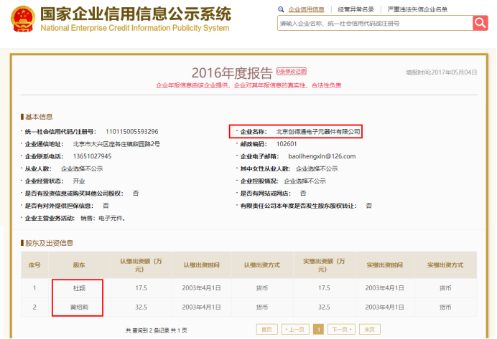
Task: Select the records summary 共查询到 2 条记录
Action: (x=147, y=330)
